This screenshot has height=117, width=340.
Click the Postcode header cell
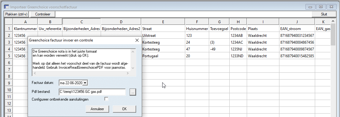[x=238, y=28]
